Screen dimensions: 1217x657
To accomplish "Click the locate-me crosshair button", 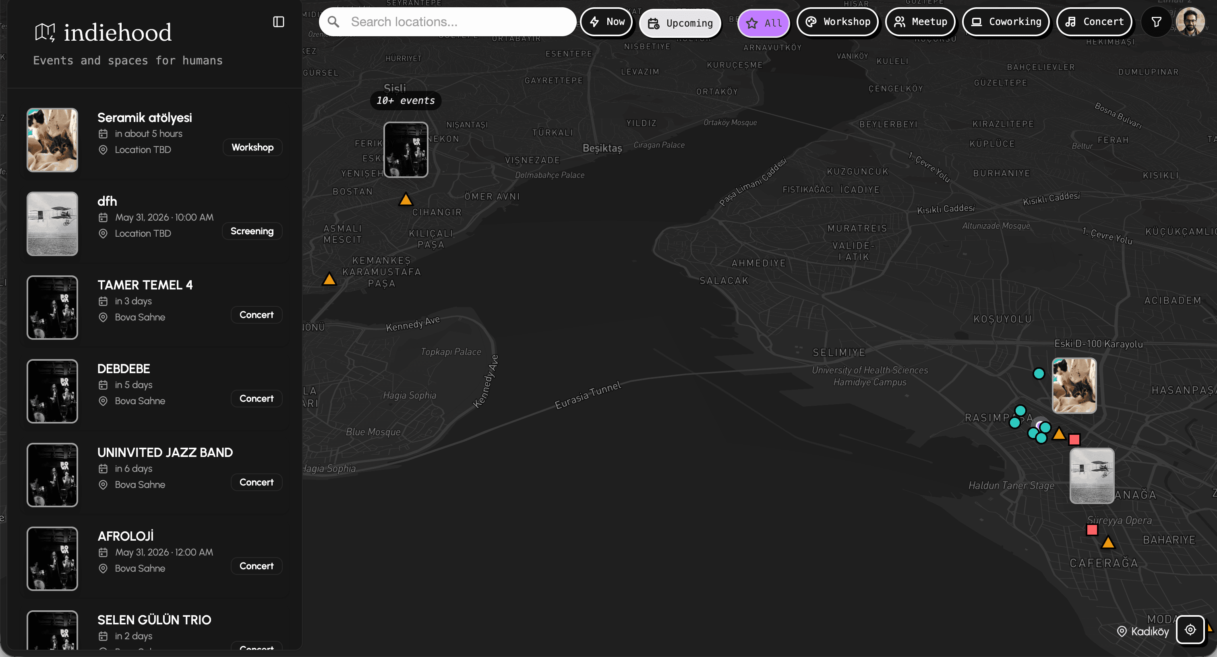I will 1190,630.
